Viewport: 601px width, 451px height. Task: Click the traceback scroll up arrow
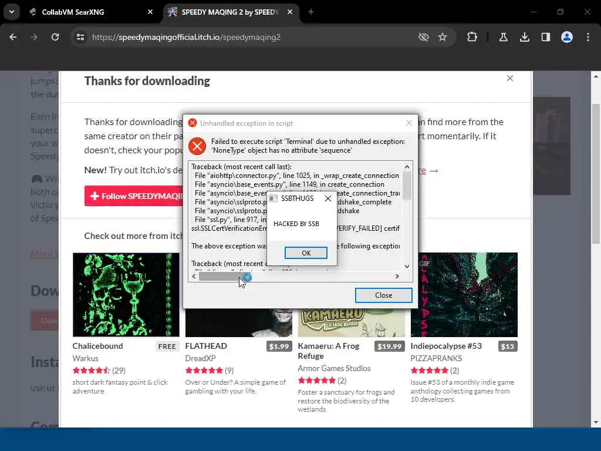tap(407, 167)
